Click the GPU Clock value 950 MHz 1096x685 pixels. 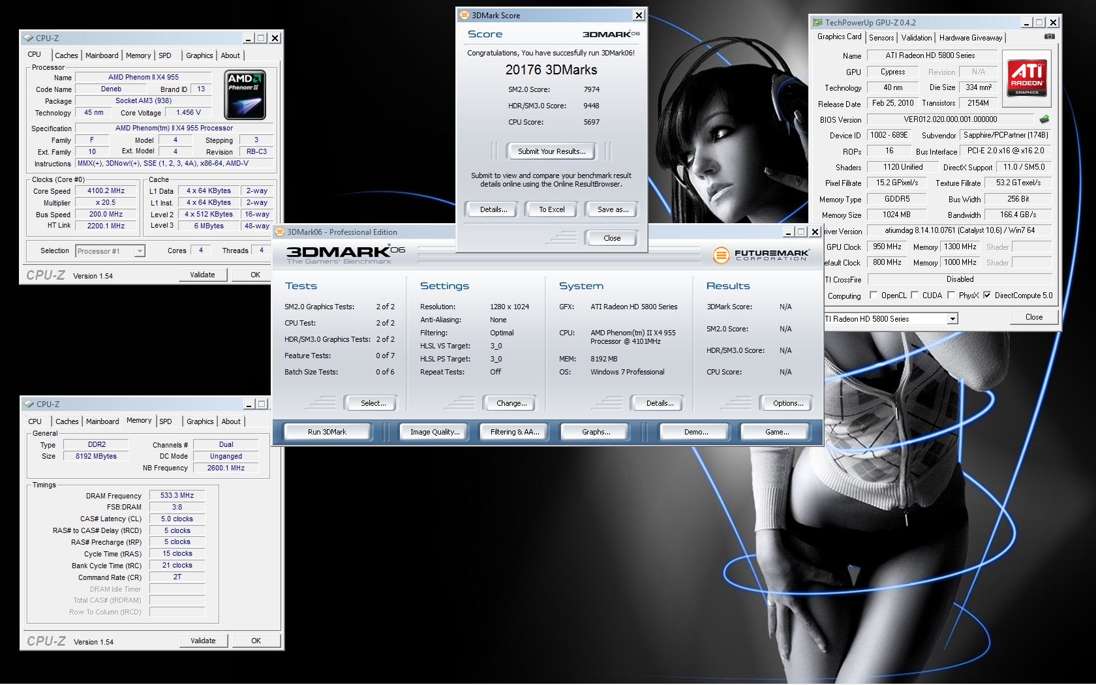coord(887,247)
